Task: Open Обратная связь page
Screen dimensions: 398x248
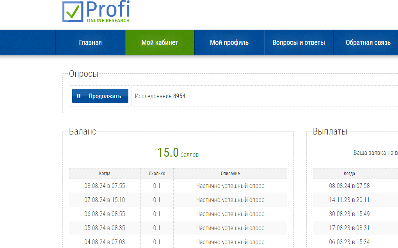Action: (368, 43)
